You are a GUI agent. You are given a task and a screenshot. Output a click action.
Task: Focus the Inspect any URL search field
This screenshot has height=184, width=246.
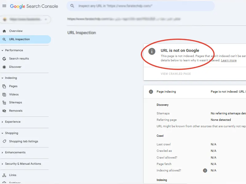point(141,6)
